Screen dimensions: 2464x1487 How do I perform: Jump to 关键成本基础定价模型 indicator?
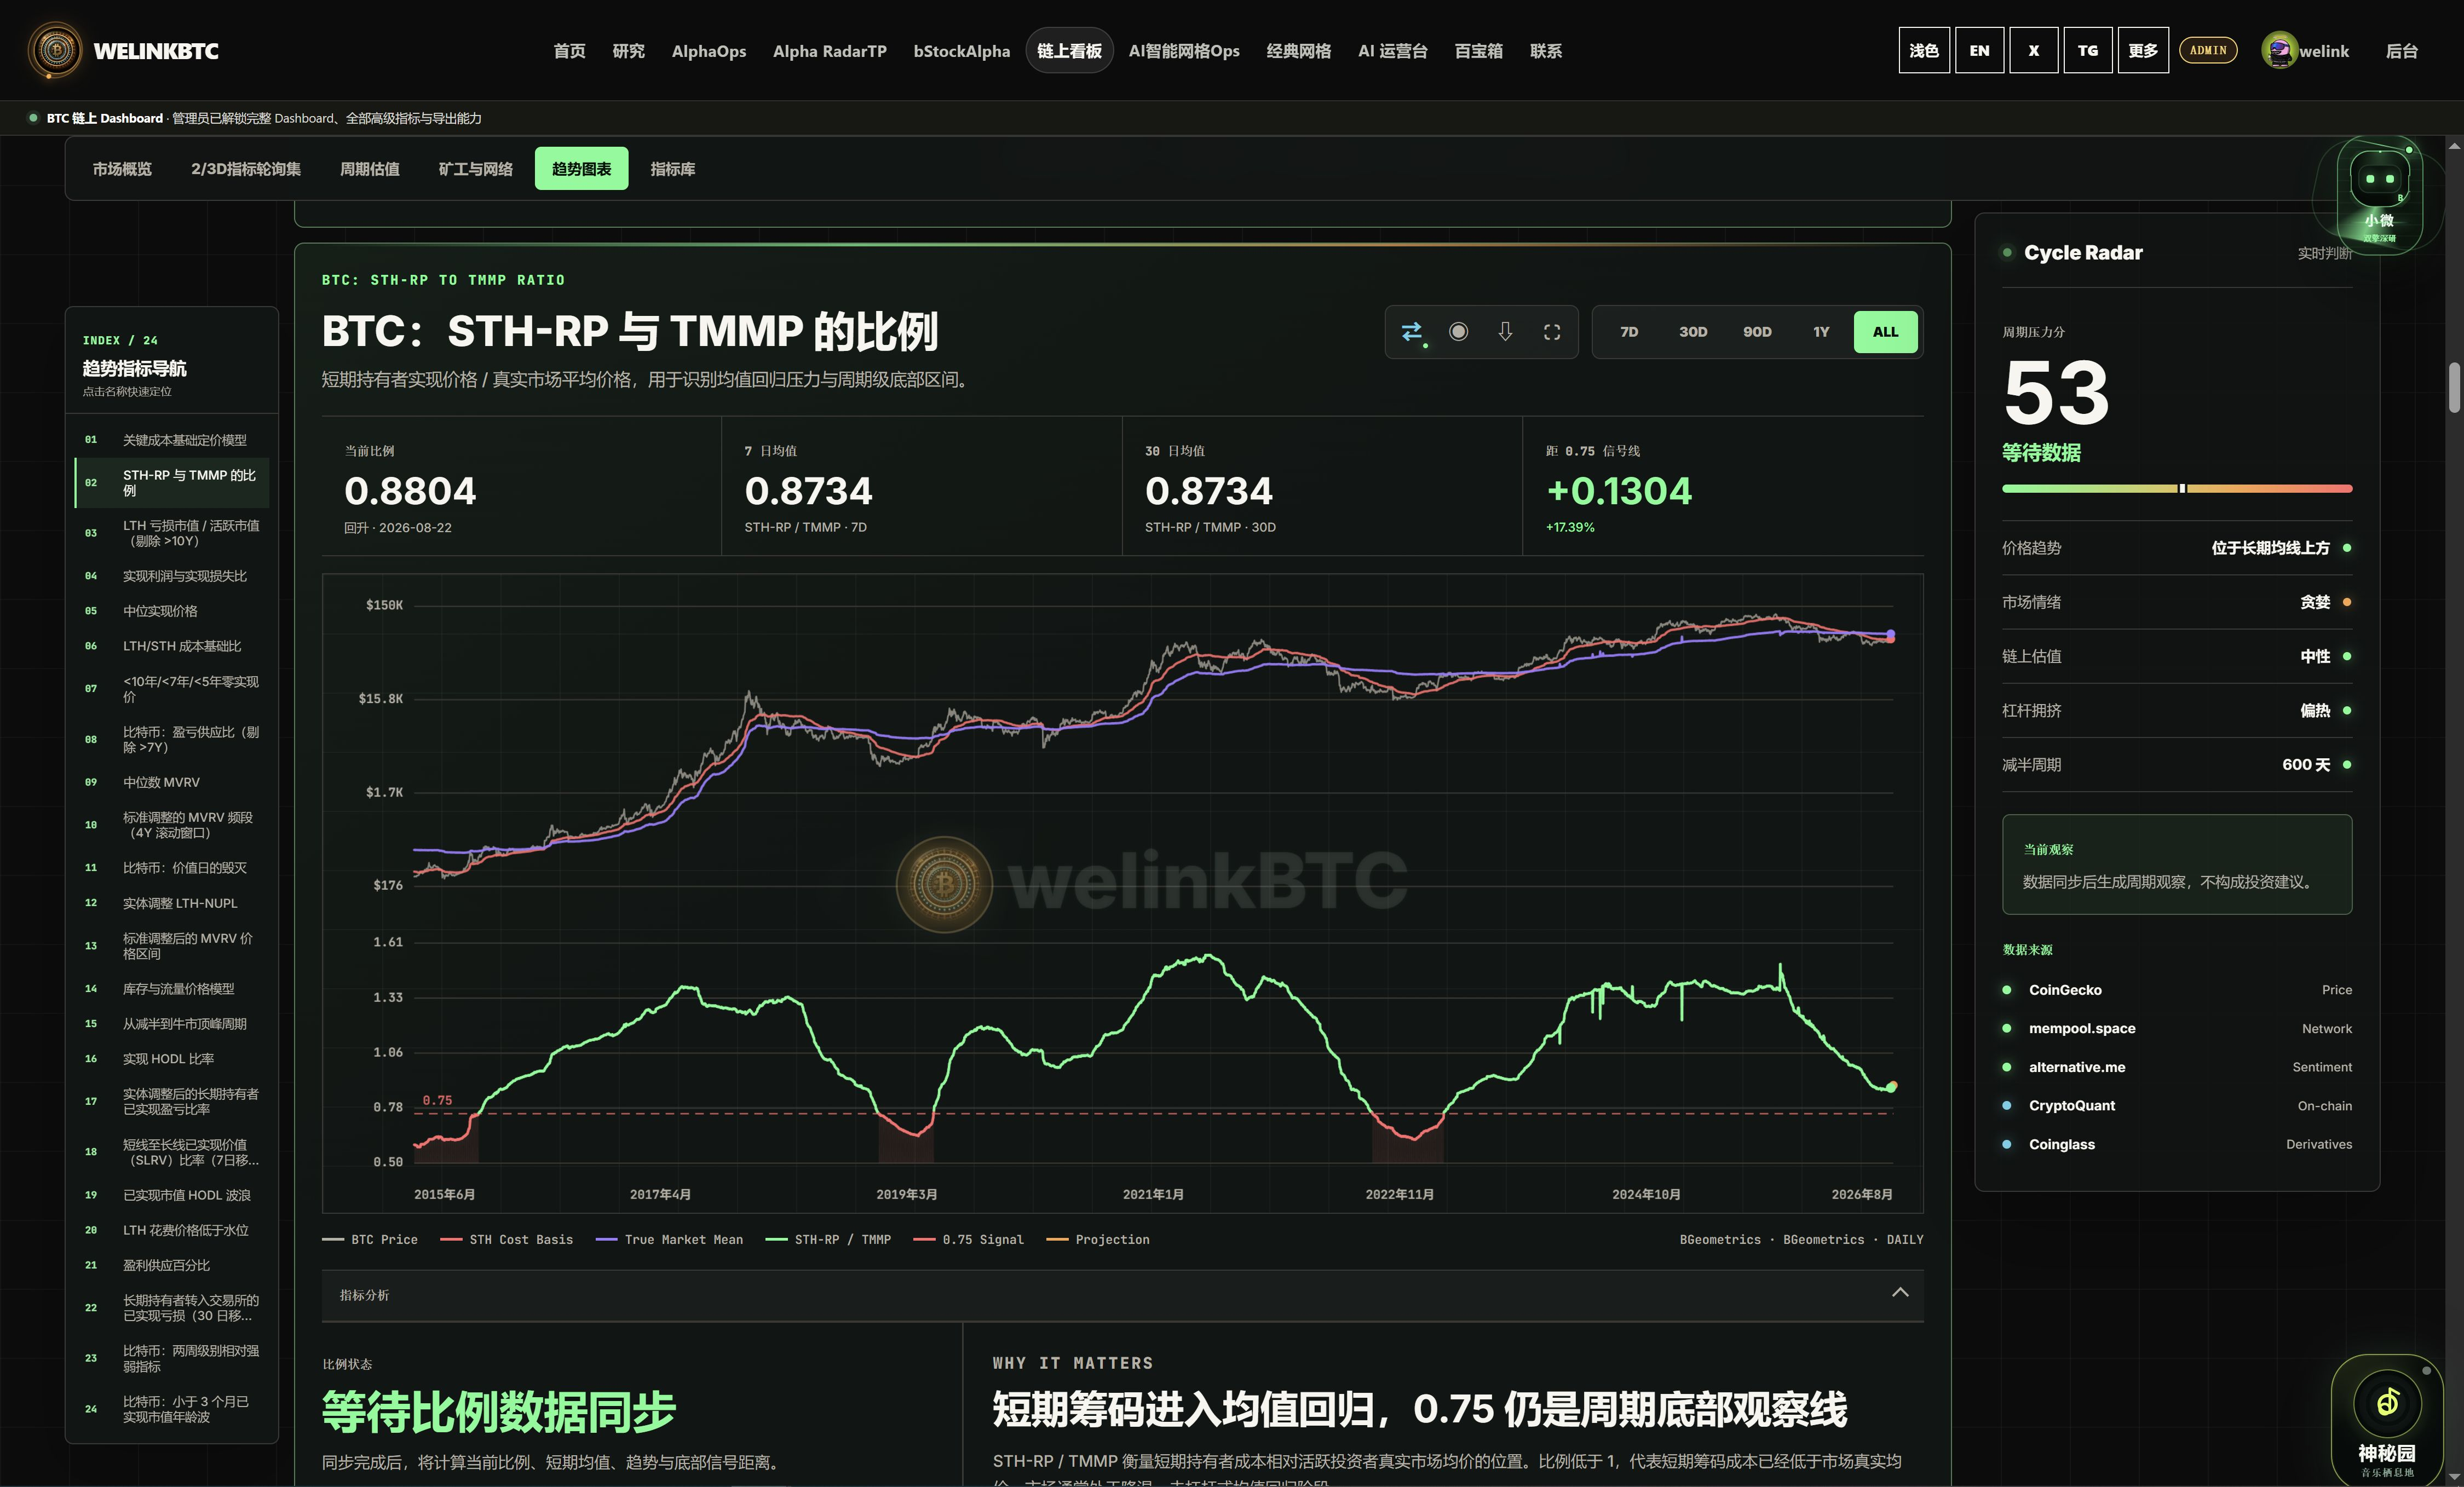(x=172, y=440)
